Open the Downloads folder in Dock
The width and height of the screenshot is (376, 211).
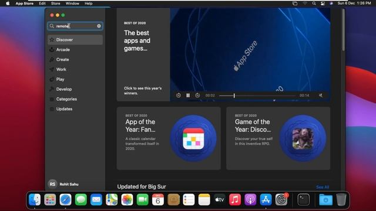click(x=325, y=199)
